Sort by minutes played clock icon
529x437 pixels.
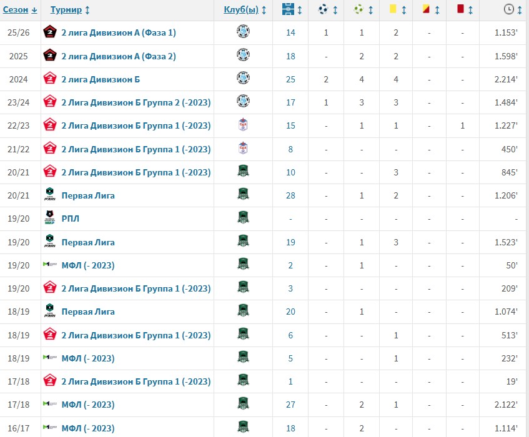[x=509, y=9]
